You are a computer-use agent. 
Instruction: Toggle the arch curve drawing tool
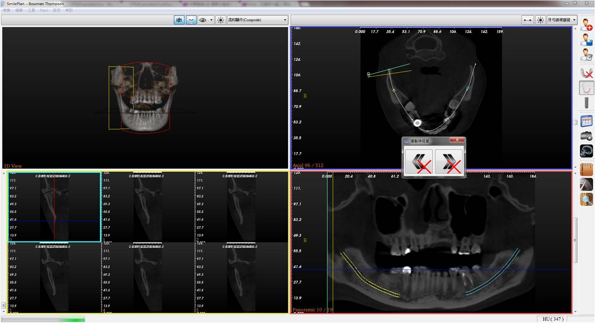[586, 88]
